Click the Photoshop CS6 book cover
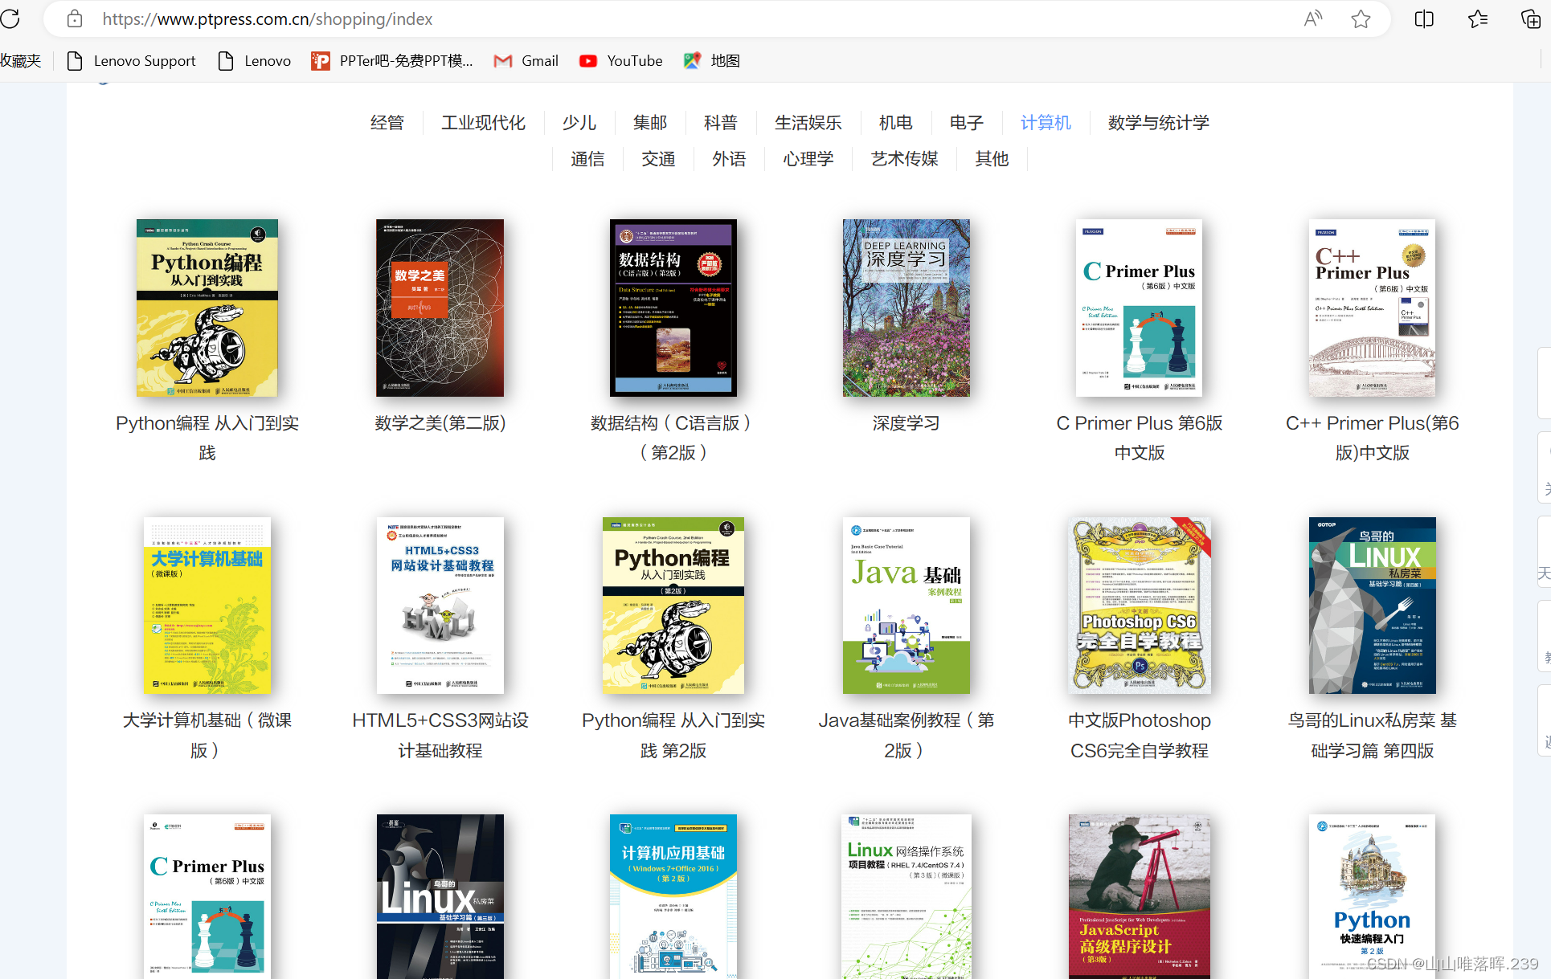1551x979 pixels. [x=1139, y=605]
